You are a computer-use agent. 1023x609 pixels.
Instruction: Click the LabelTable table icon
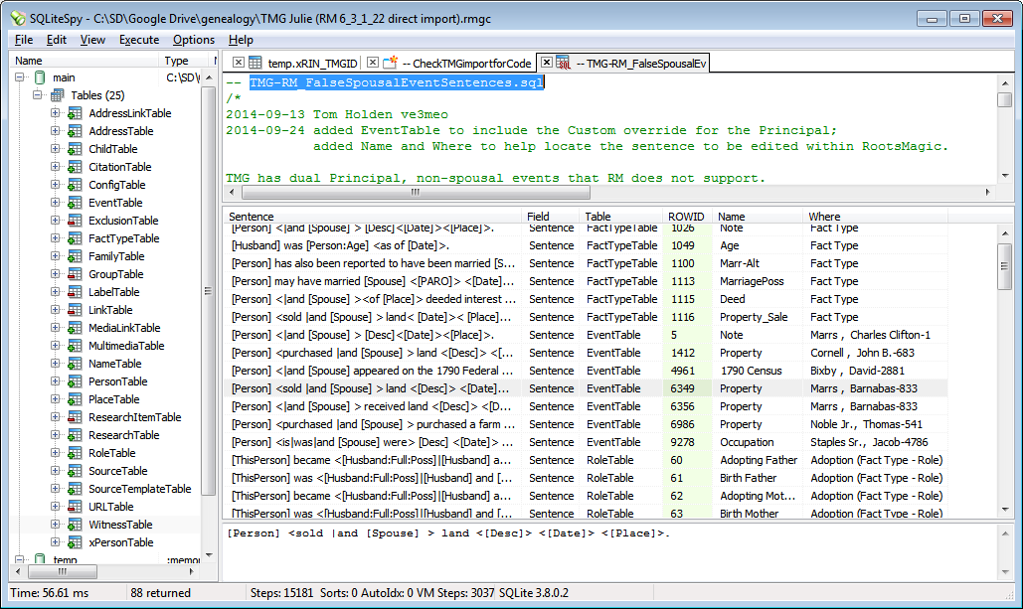tap(75, 292)
